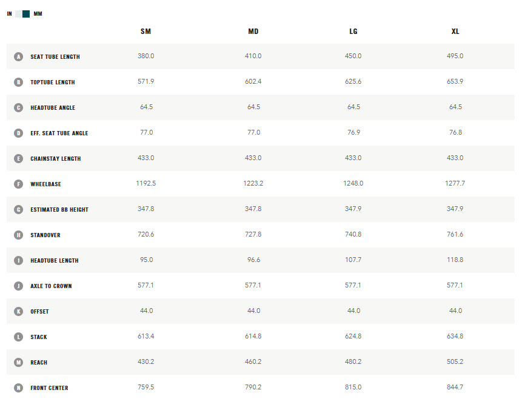Select the SM size column header
The height and width of the screenshot is (407, 528).
(146, 32)
